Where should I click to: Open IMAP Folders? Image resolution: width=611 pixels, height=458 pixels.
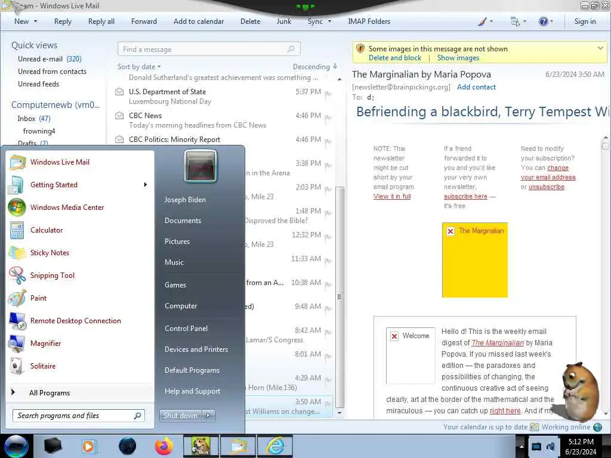click(369, 21)
